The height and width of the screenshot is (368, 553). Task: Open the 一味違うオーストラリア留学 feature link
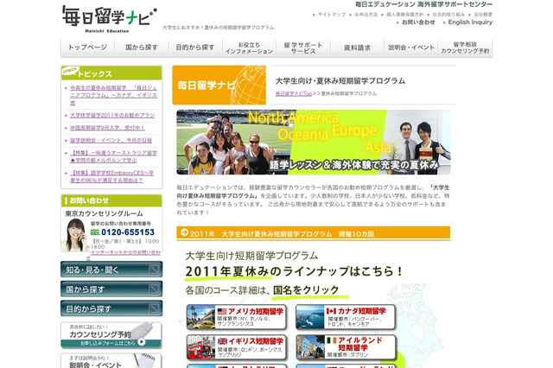(113, 156)
